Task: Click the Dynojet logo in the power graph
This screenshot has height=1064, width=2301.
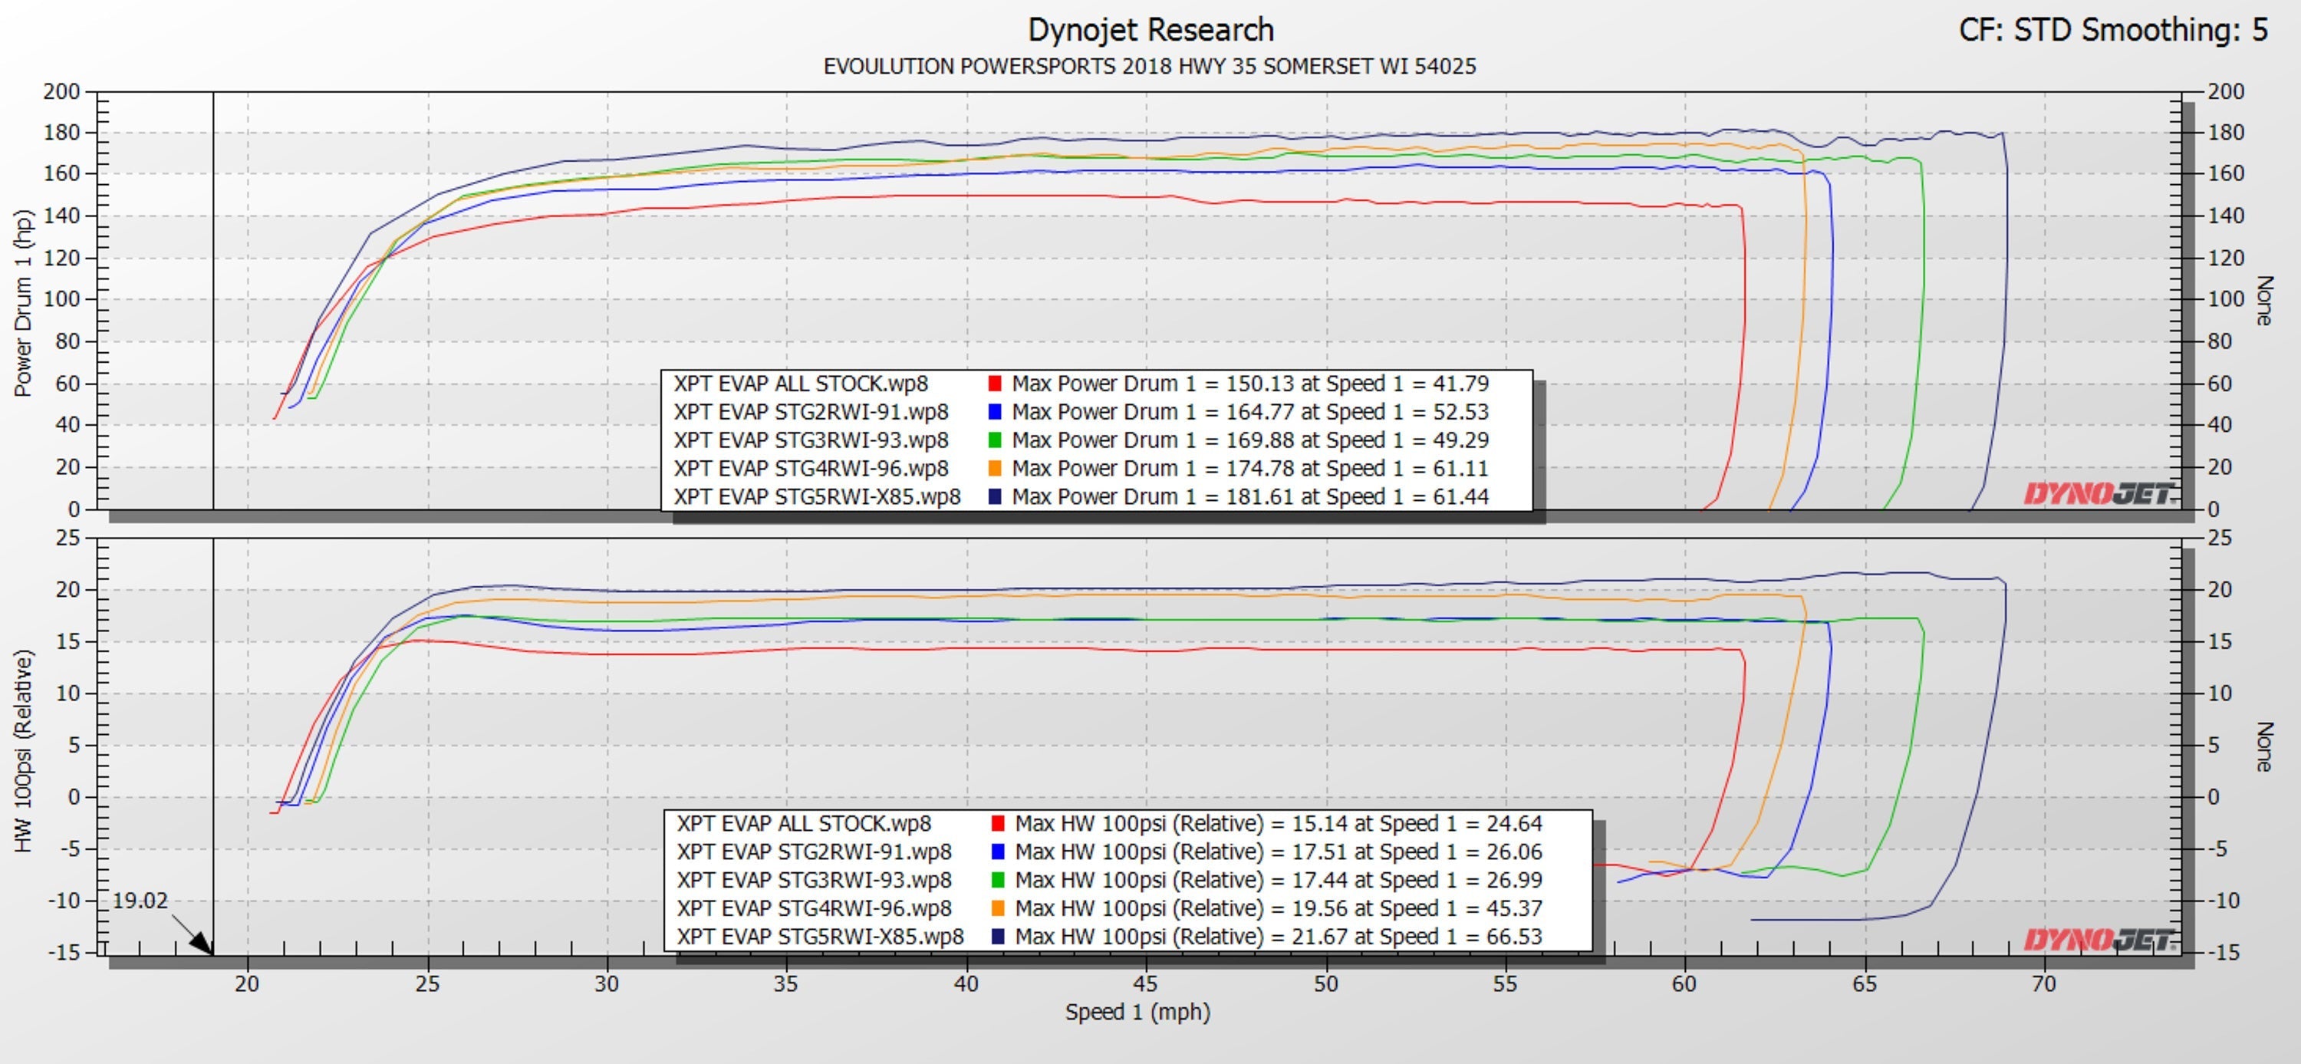Action: point(2099,494)
